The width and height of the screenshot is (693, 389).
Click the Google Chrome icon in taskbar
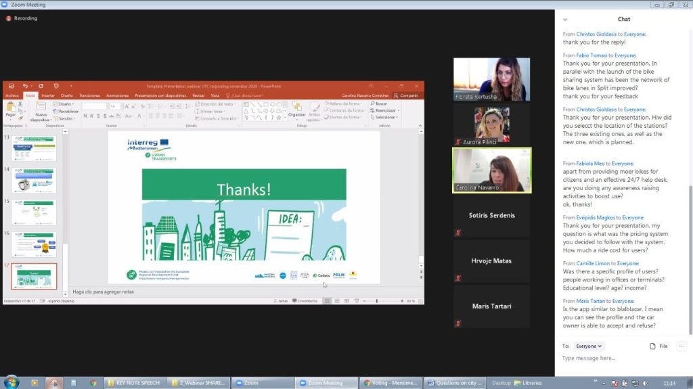[x=93, y=383]
